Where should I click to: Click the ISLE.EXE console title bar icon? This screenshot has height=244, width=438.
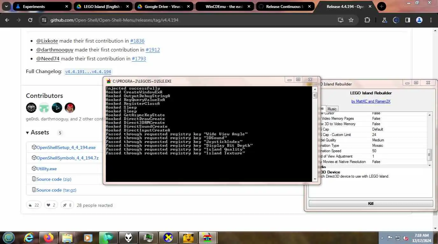(109, 81)
